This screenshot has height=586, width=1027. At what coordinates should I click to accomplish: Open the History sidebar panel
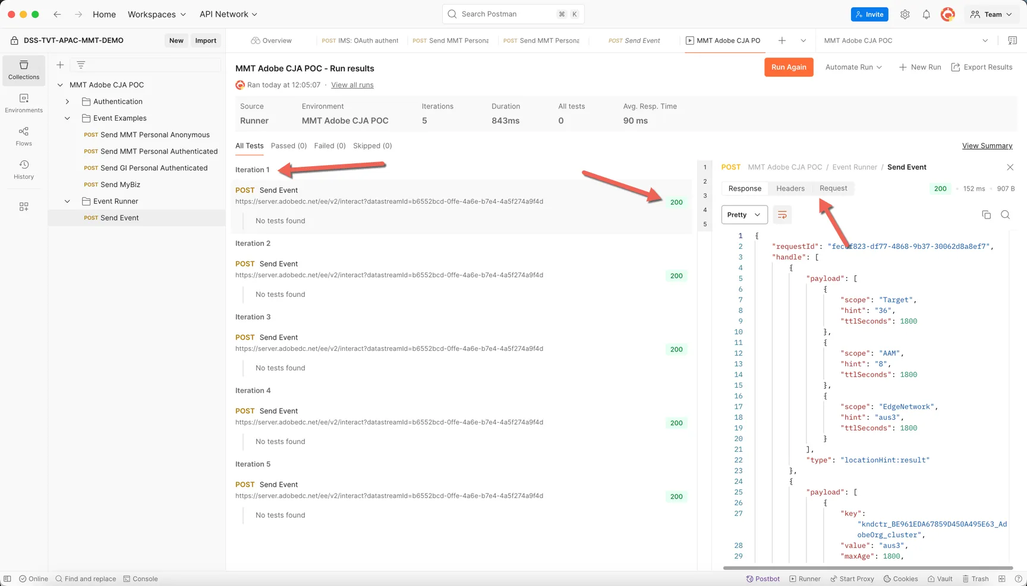24,170
